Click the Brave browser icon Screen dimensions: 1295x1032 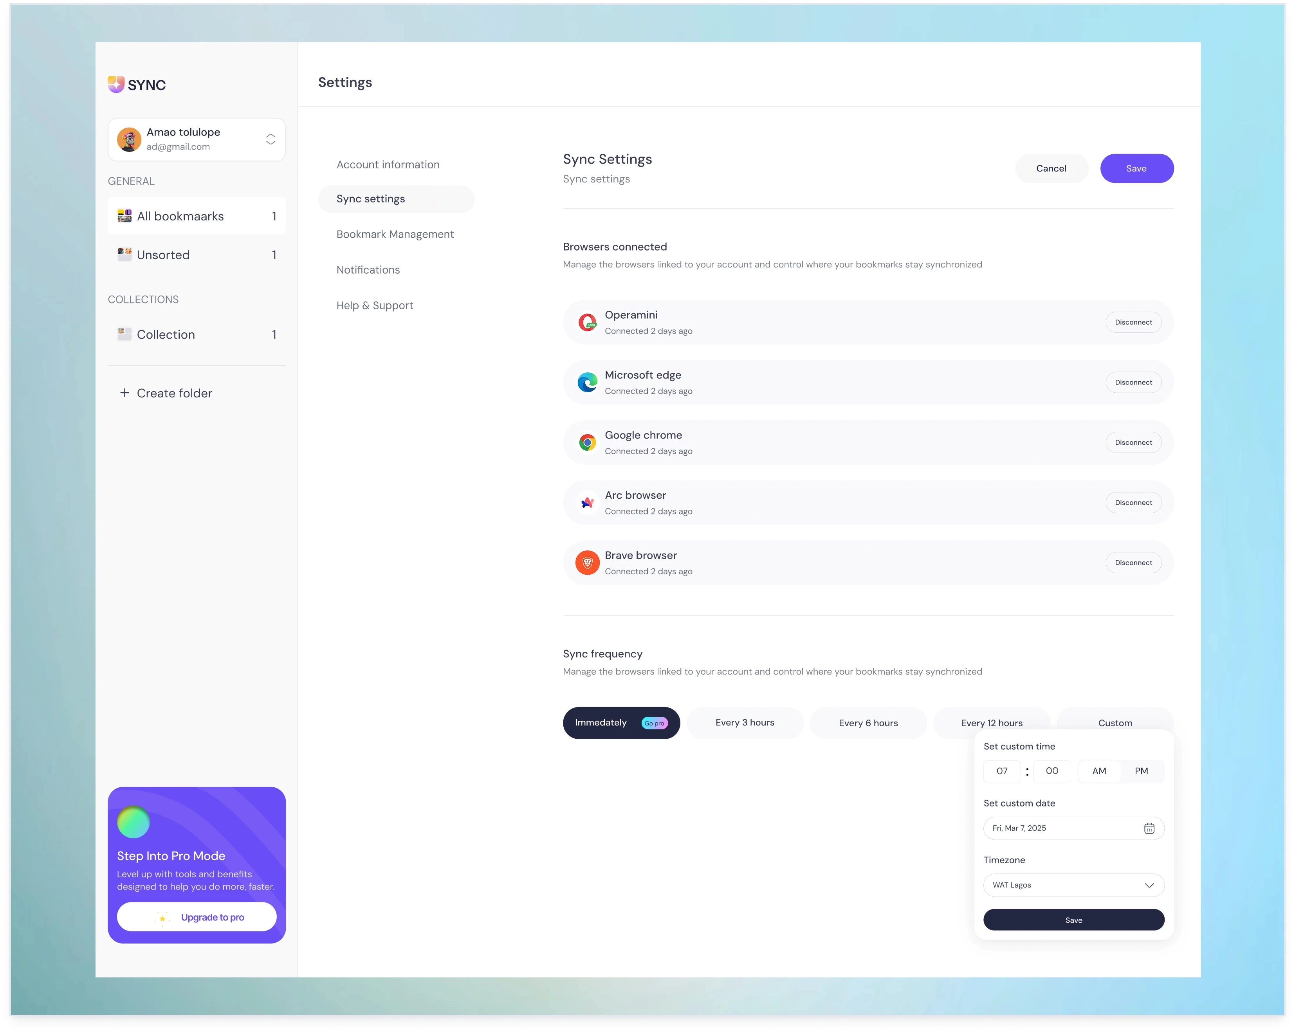click(587, 563)
